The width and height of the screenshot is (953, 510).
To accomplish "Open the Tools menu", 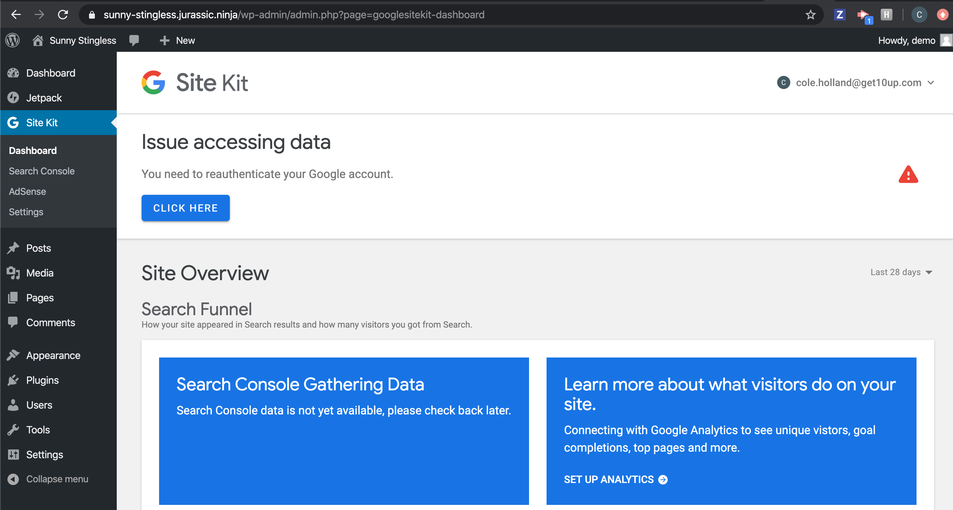I will click(58, 429).
